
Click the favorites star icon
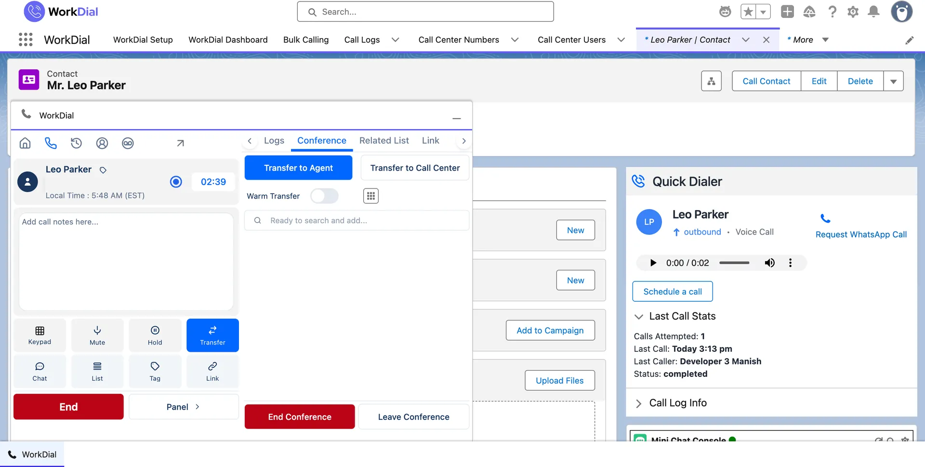748,12
